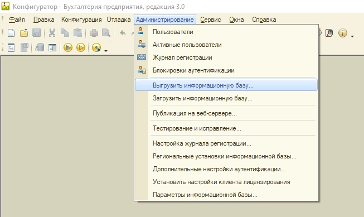Click the form window icon beside database cylinder

(52, 48)
